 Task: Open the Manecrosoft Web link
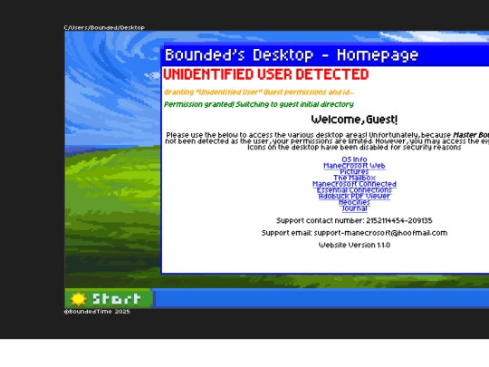click(354, 166)
